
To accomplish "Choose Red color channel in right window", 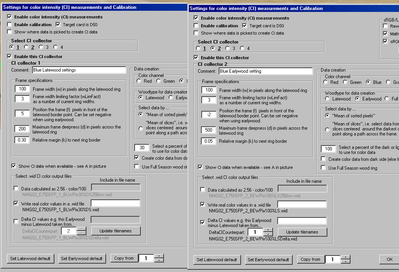I will click(325, 82).
